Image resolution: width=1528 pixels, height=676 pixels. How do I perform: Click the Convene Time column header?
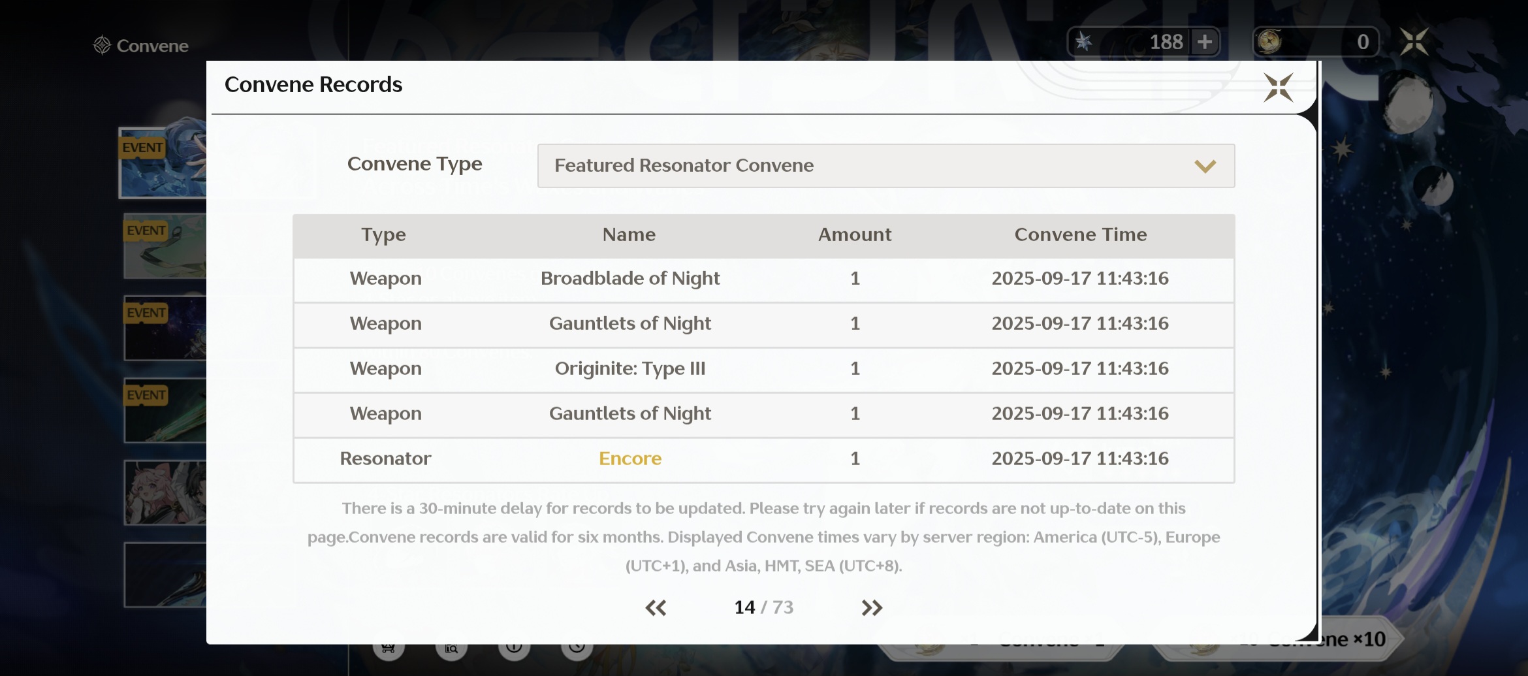(x=1081, y=234)
